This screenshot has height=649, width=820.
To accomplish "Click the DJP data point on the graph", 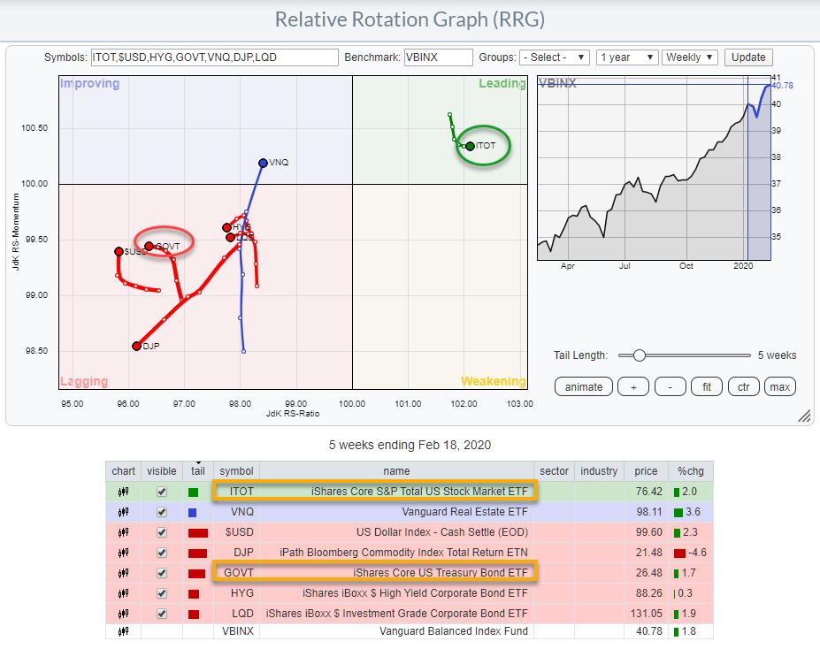I will click(136, 346).
